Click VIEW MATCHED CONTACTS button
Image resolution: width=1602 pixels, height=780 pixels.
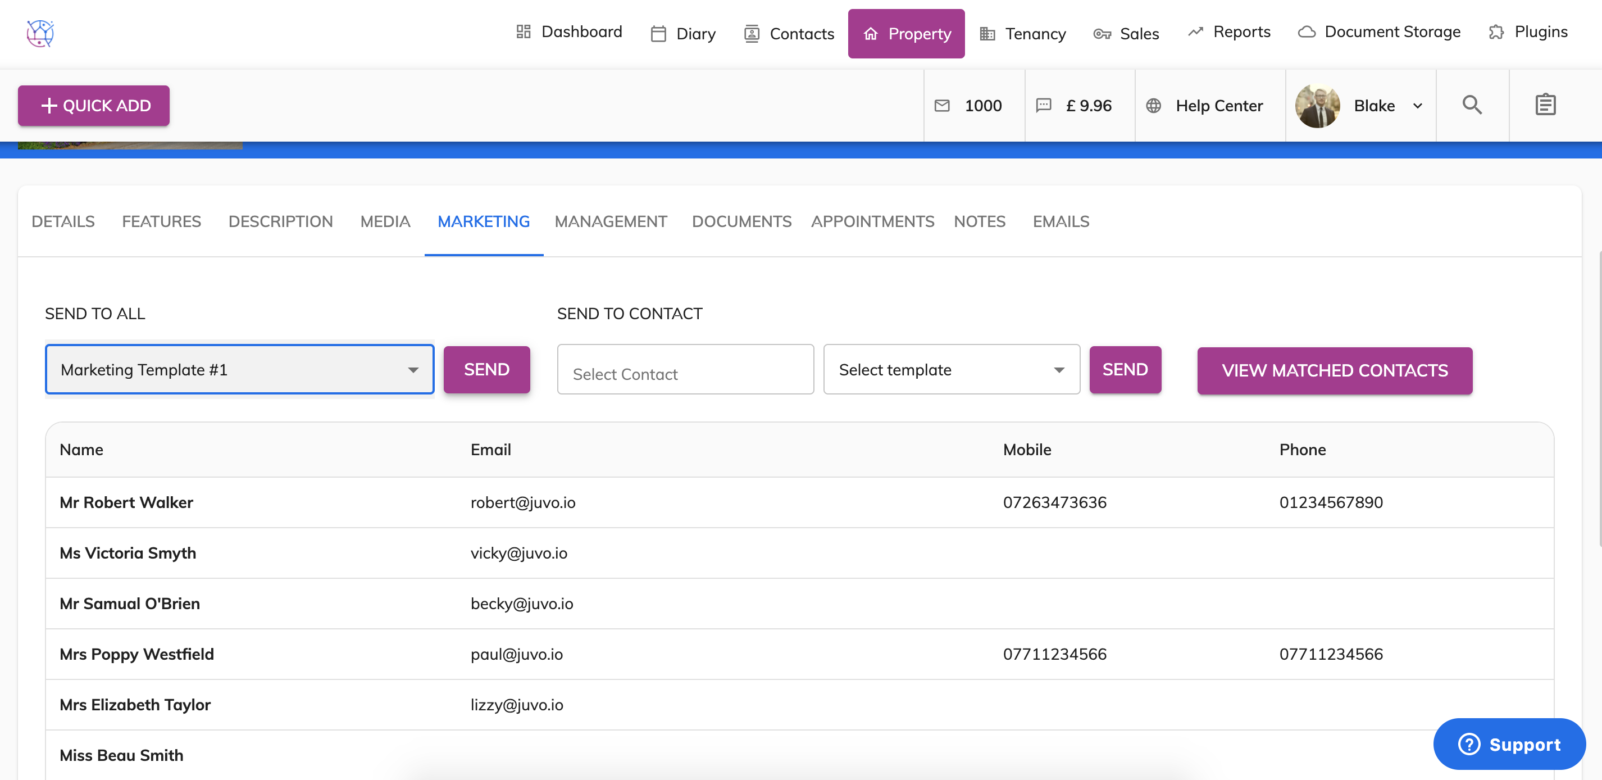click(x=1334, y=371)
